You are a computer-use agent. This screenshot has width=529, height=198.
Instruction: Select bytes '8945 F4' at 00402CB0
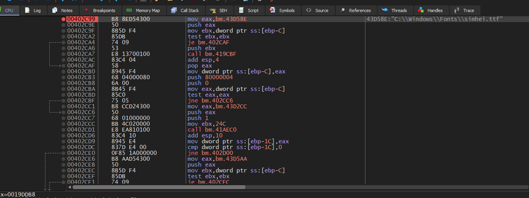tap(124, 72)
